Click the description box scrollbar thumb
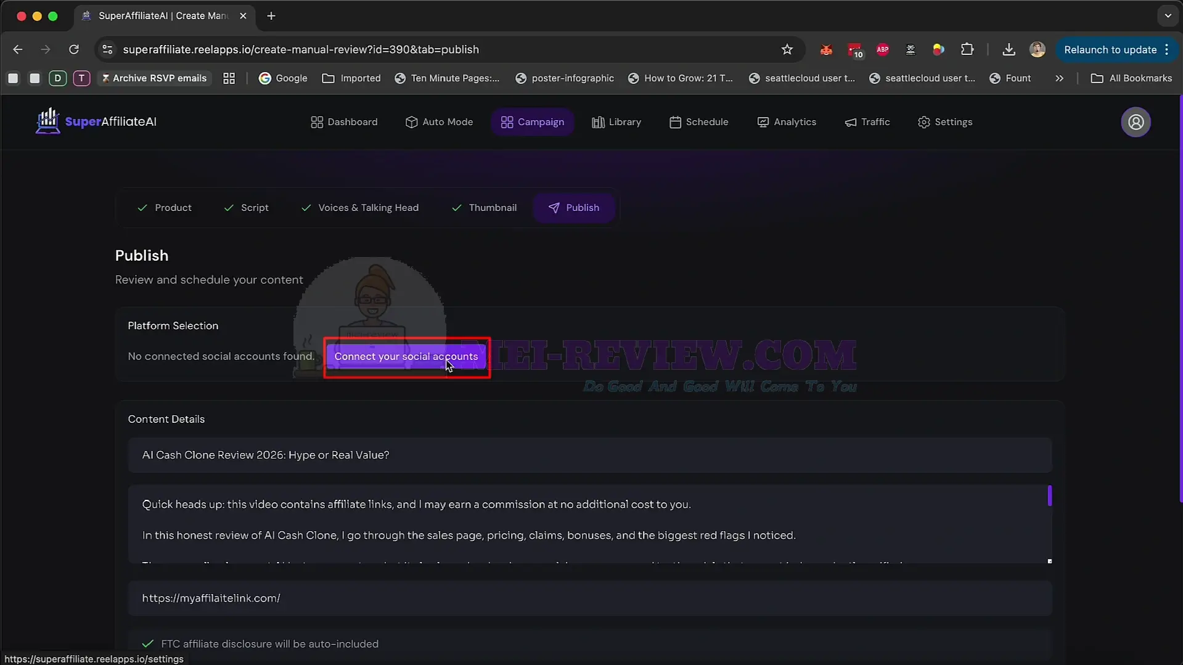 (1049, 496)
